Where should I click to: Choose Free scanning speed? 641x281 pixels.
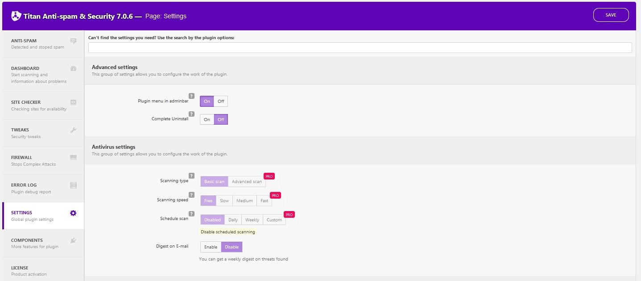point(208,201)
